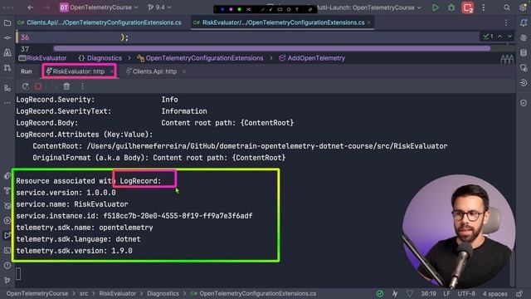Click line number 36 in editor gutter
This screenshot has height=299, width=531.
[25, 37]
